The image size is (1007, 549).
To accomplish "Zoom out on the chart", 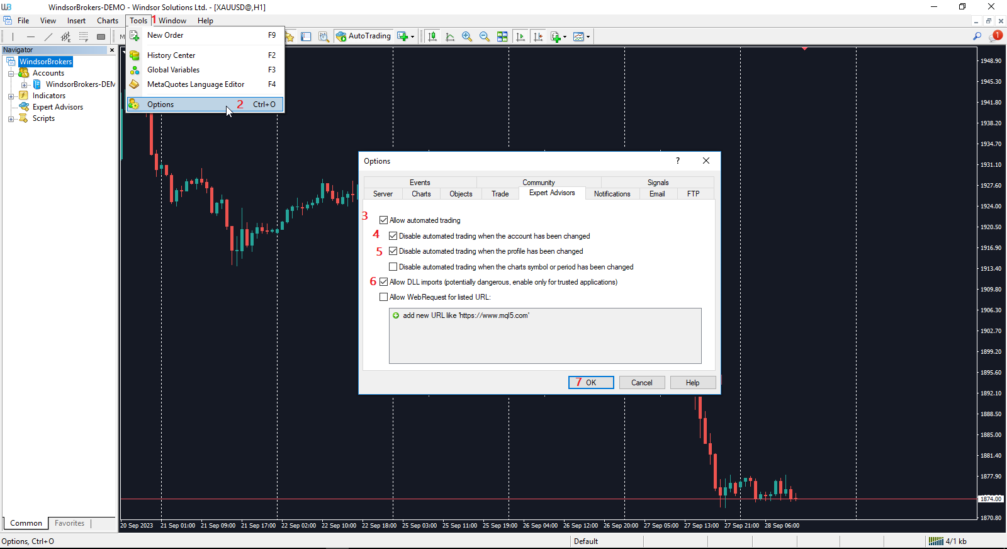I will 485,37.
